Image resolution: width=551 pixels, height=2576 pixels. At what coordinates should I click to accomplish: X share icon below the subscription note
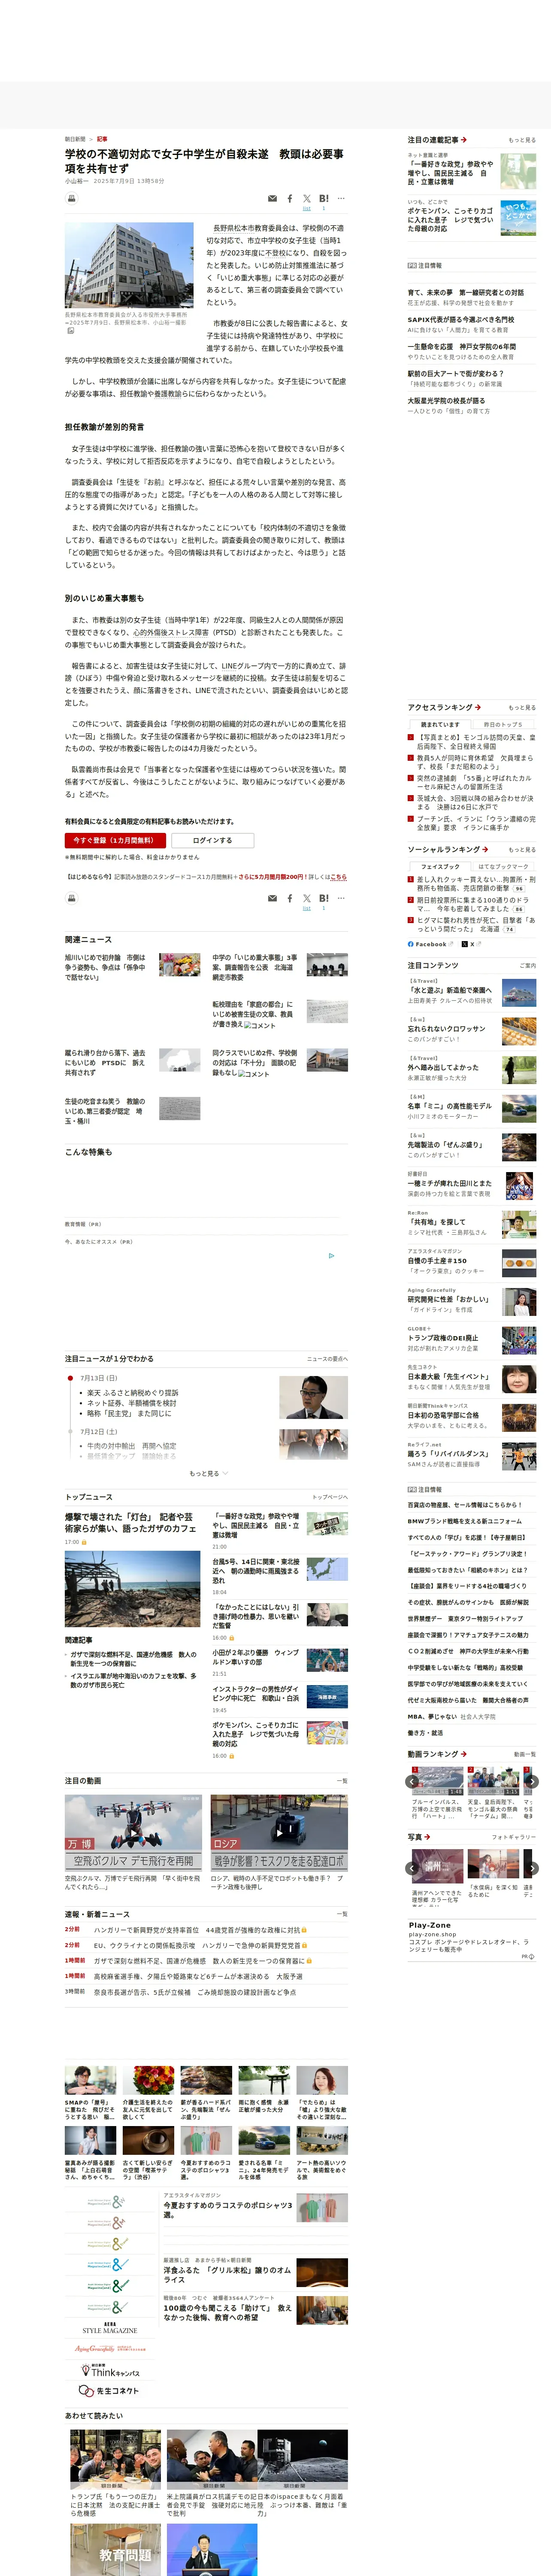pyautogui.click(x=307, y=898)
